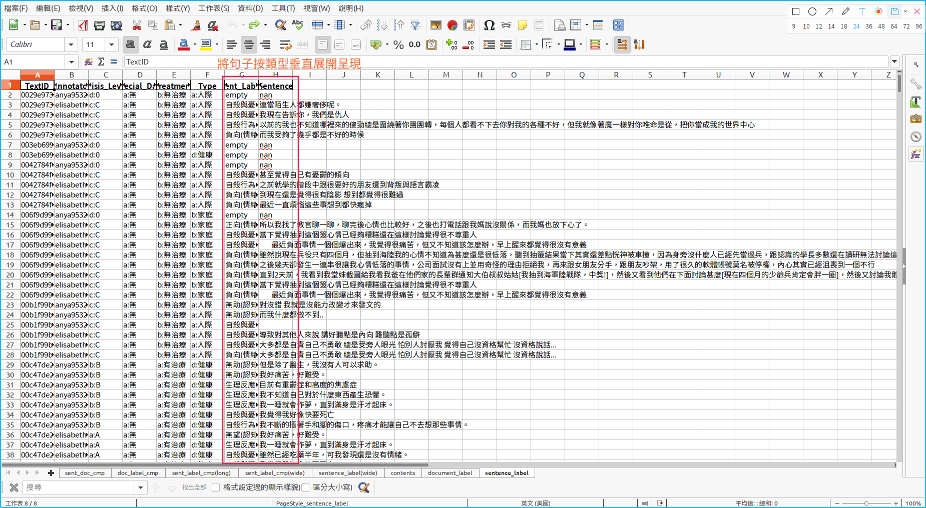926x508 pixels.
Task: Insert an image
Action: click(436, 25)
